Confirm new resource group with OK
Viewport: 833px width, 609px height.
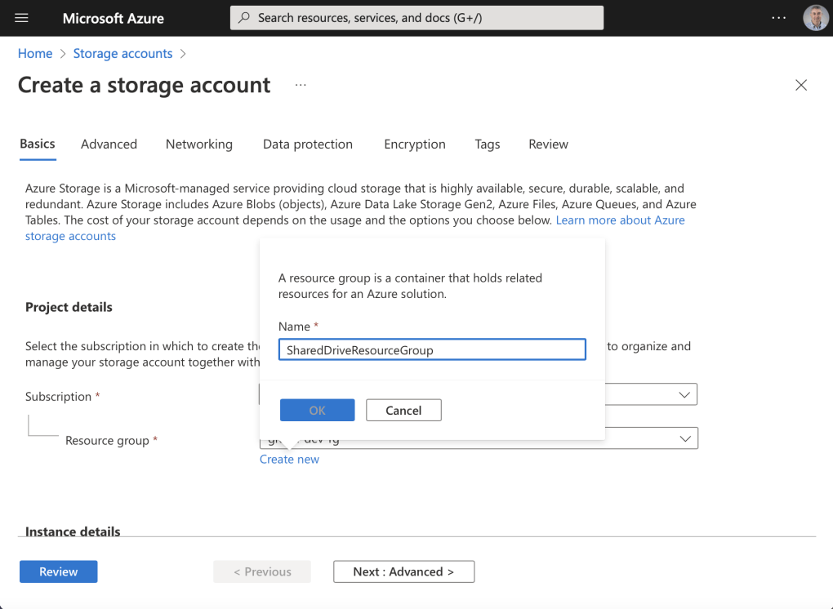pos(317,410)
